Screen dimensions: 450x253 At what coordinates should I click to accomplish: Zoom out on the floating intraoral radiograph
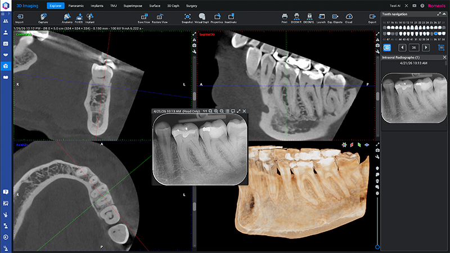point(222,111)
